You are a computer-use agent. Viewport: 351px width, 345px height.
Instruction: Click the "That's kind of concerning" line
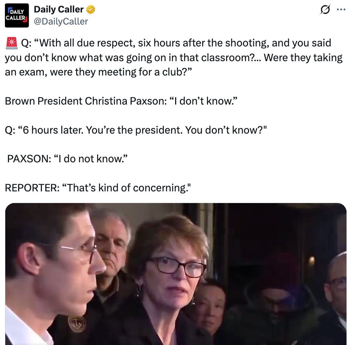[98, 188]
